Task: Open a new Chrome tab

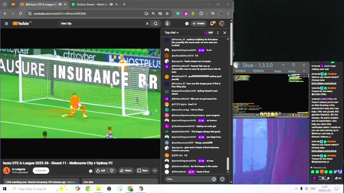Action: tap(124, 4)
